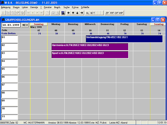Click the T toolbar button
167x125 pixels.
point(94,13)
